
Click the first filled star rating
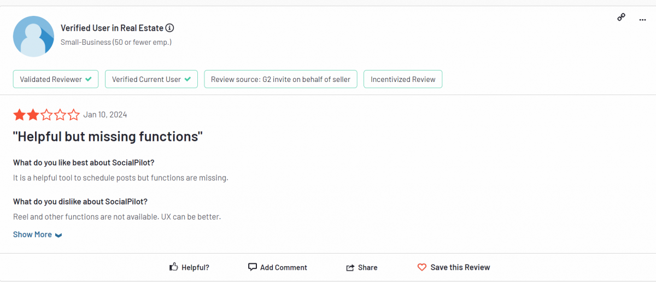coord(19,115)
